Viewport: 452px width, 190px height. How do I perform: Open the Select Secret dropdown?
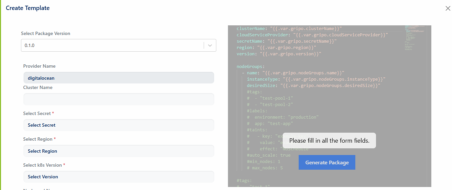119,125
